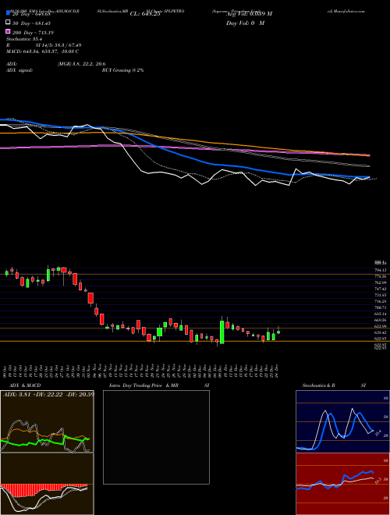Click the 'SI 14/3: 38.3 / 67.49' value
This screenshot has width=390, height=515.
click(58, 45)
